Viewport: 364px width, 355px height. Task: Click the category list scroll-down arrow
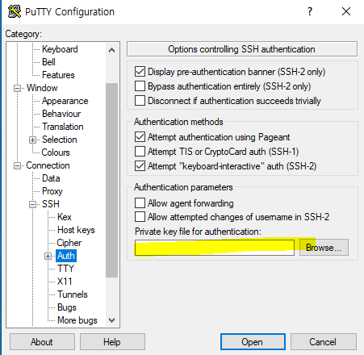pyautogui.click(x=111, y=320)
